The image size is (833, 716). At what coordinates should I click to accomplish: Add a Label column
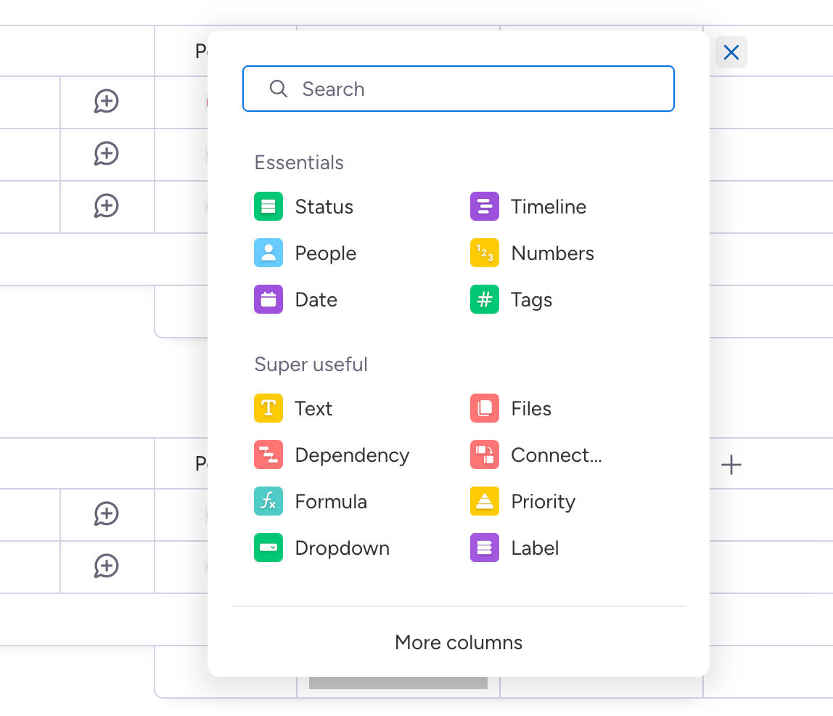pyautogui.click(x=535, y=548)
